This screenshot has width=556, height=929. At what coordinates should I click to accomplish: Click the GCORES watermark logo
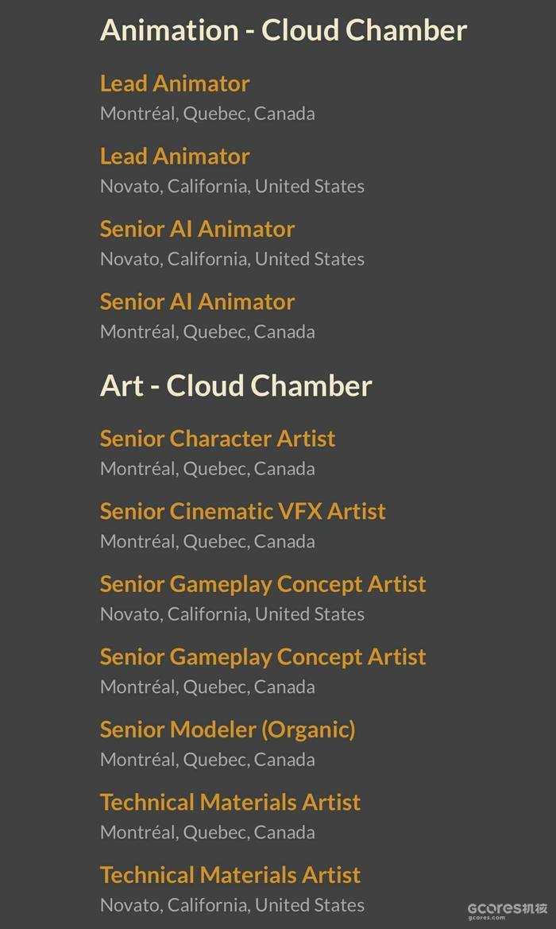coord(507,907)
